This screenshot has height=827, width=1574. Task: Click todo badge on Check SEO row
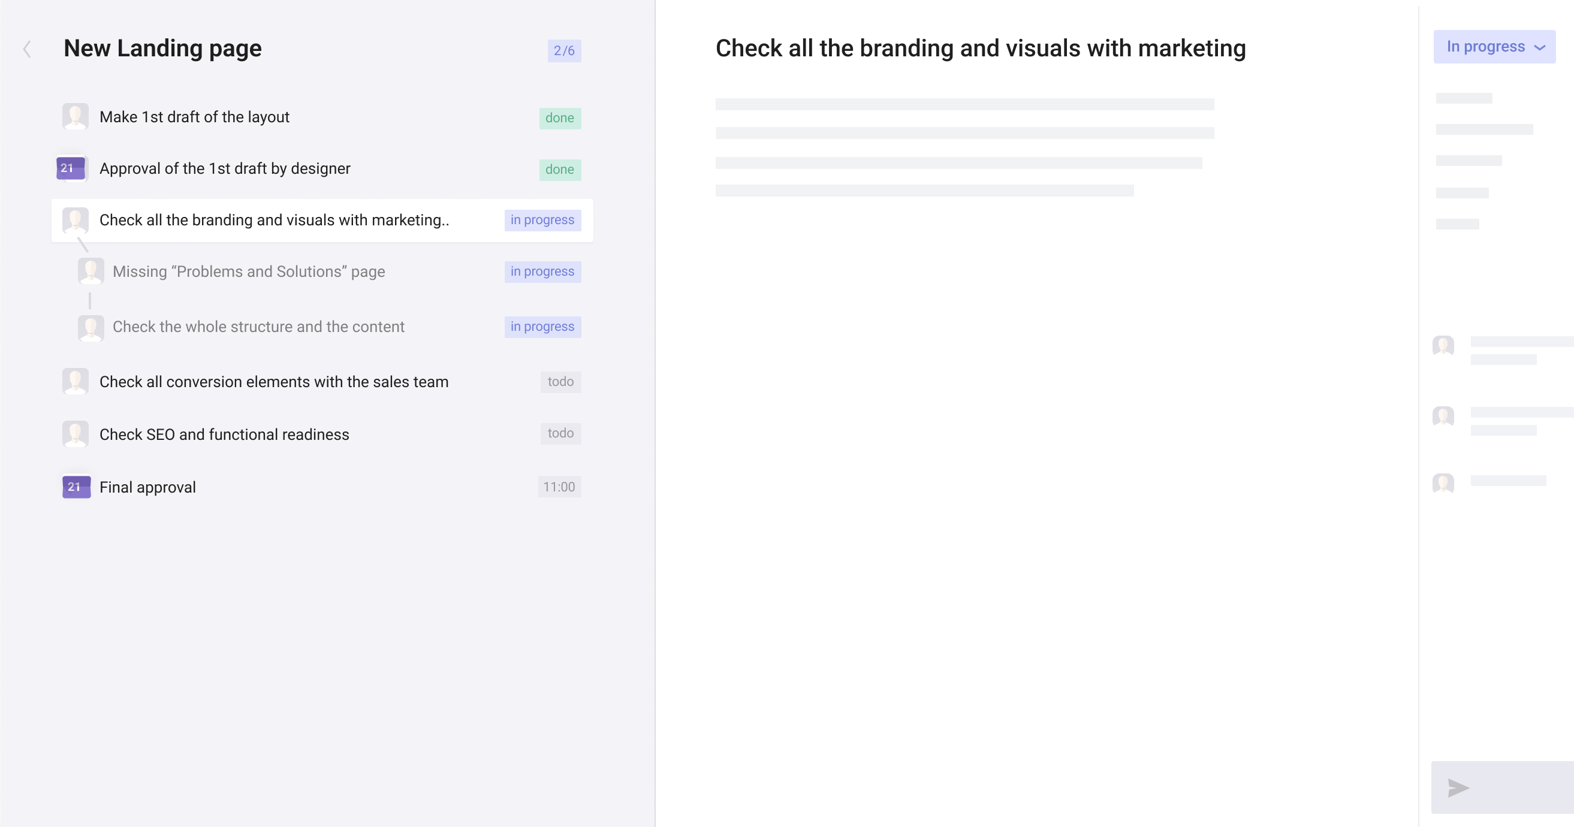(x=560, y=434)
